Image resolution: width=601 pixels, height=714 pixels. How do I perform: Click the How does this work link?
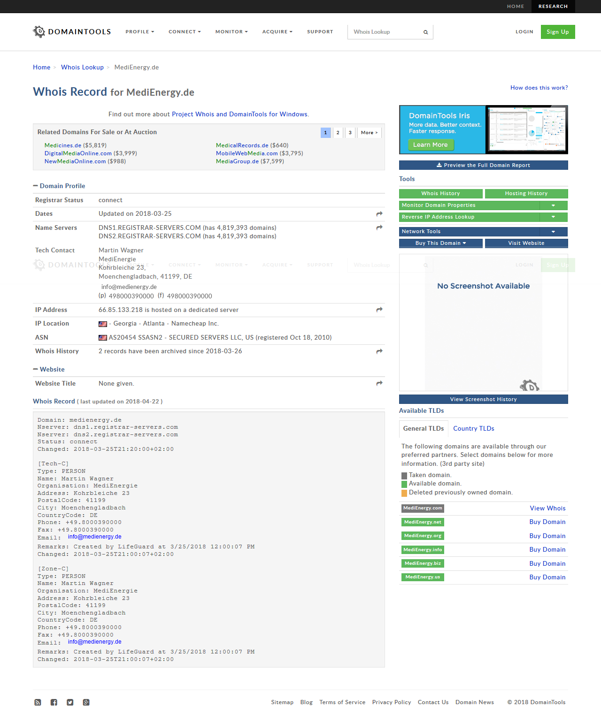(539, 88)
